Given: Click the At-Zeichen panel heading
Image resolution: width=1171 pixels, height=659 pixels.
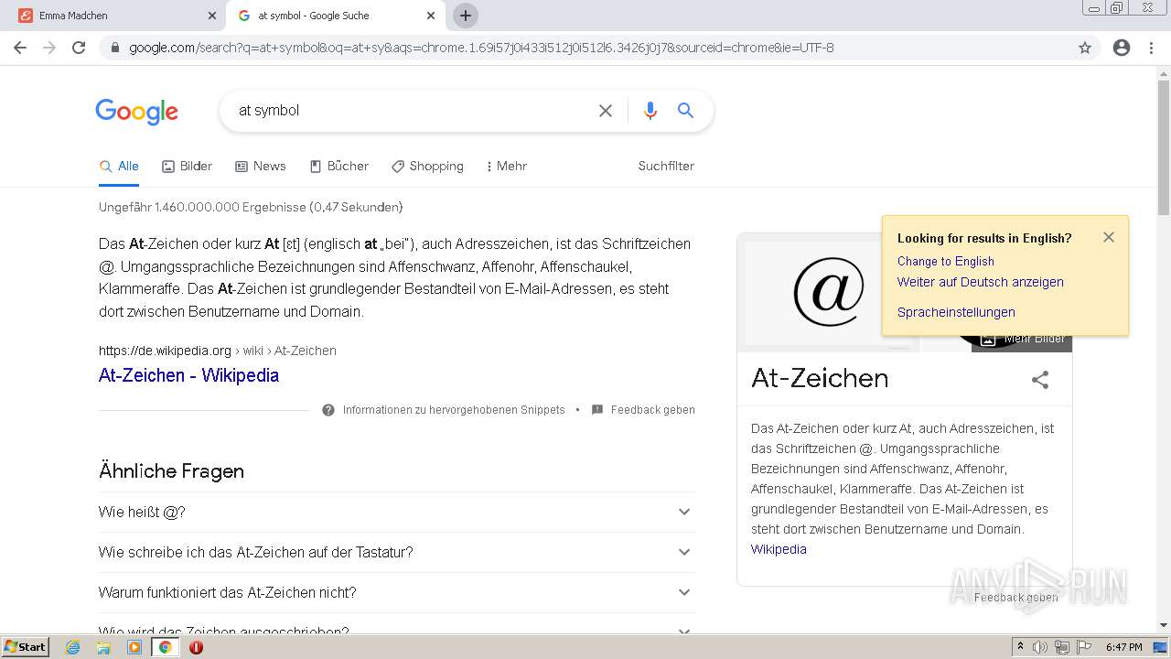Looking at the screenshot, I should point(820,379).
